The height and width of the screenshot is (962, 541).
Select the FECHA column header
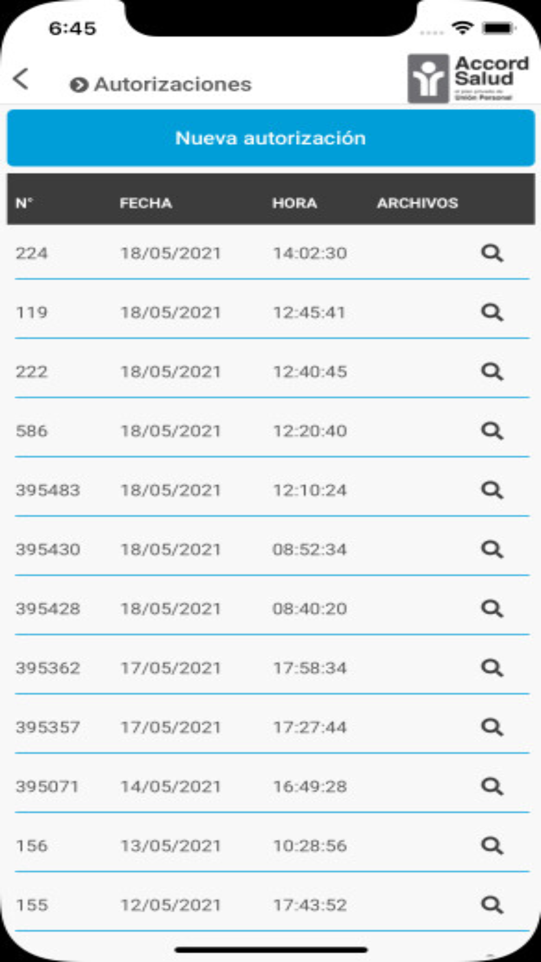pos(146,203)
